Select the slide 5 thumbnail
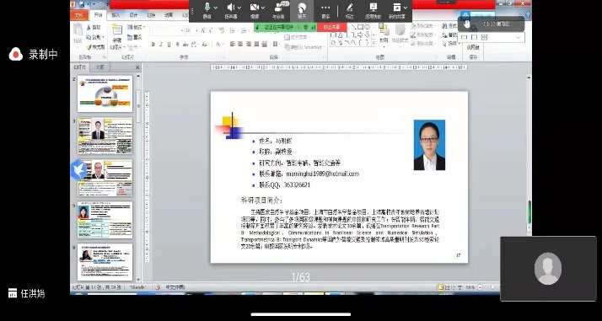The image size is (602, 321). [x=105, y=220]
